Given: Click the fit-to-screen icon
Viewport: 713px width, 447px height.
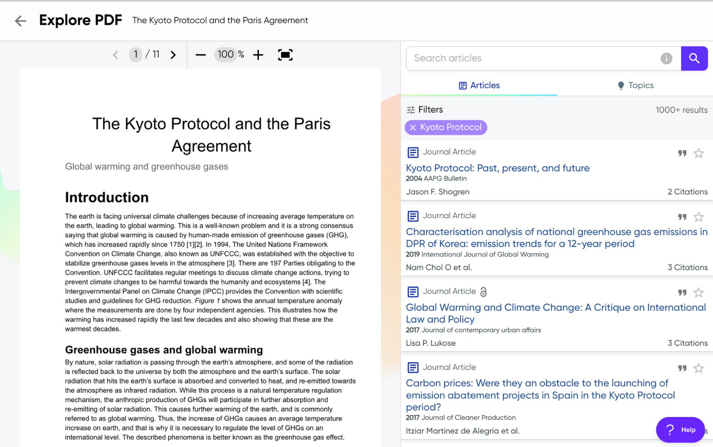Looking at the screenshot, I should (x=285, y=55).
